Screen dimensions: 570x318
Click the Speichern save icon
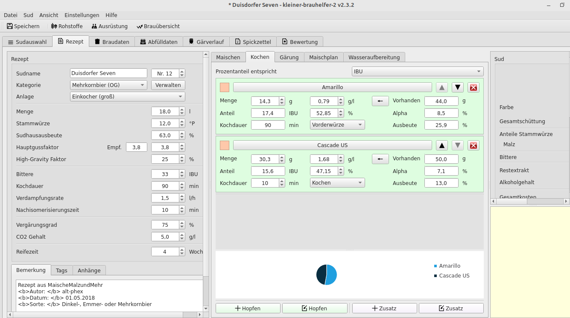tap(10, 26)
